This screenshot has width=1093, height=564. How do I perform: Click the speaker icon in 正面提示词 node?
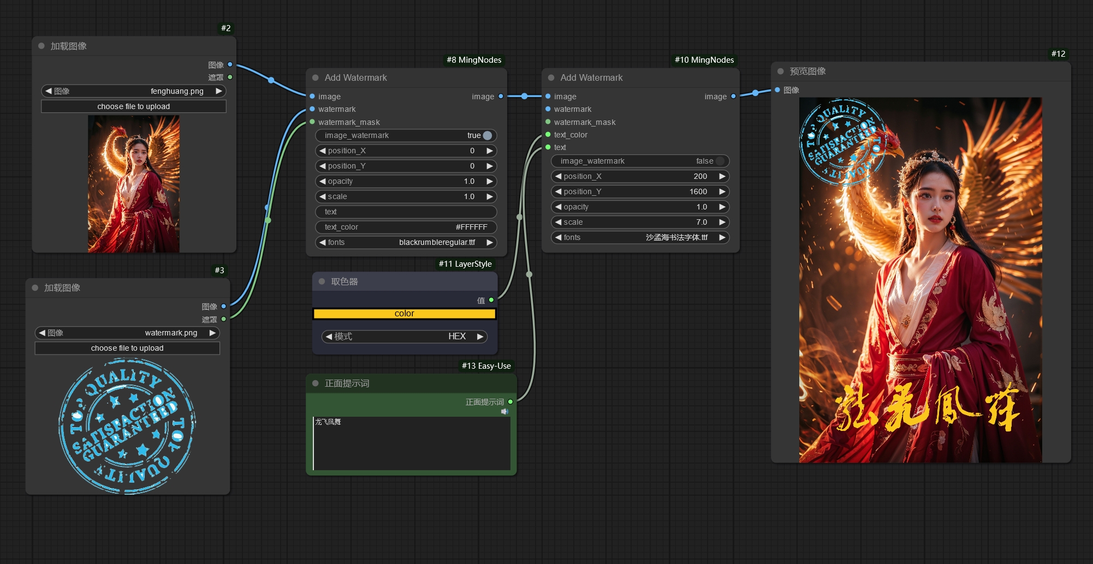(x=504, y=412)
